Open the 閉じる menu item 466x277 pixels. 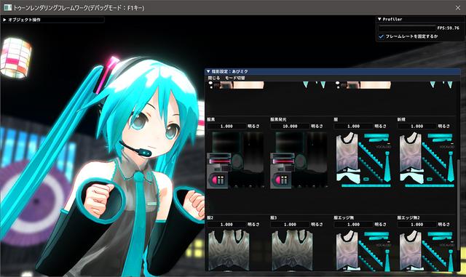click(x=213, y=78)
